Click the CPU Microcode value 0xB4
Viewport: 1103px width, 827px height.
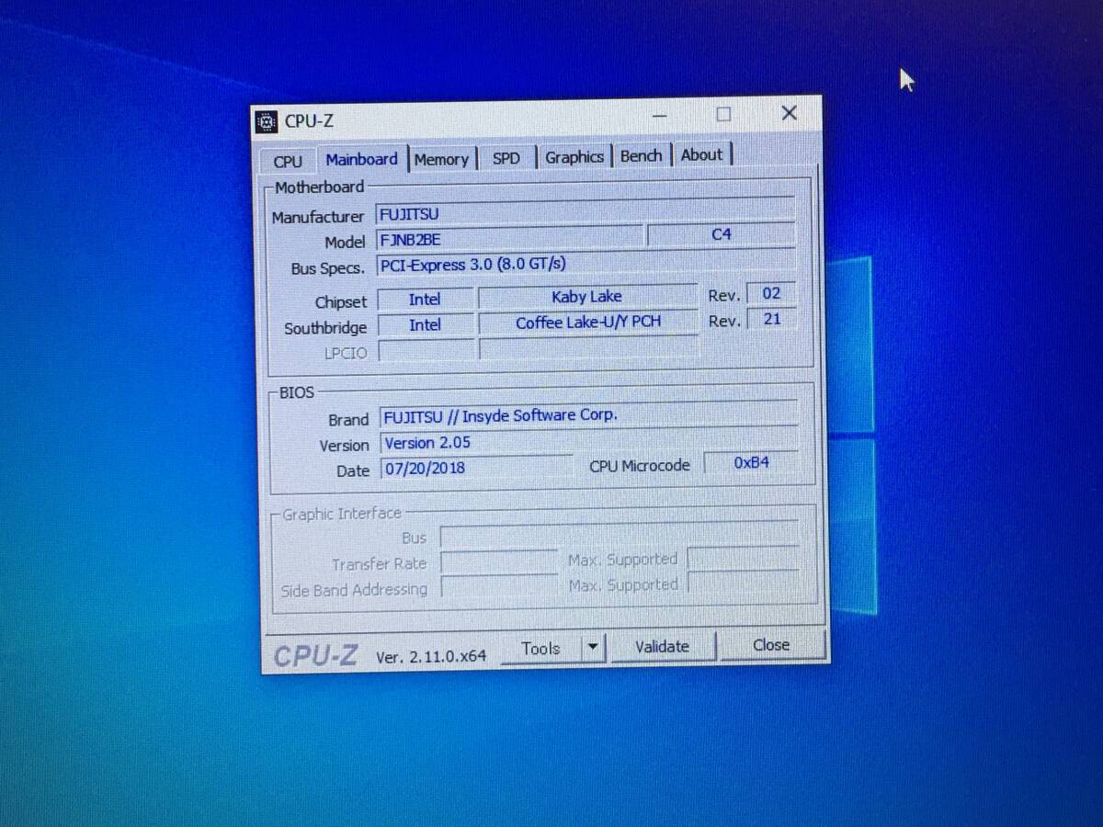(x=751, y=463)
